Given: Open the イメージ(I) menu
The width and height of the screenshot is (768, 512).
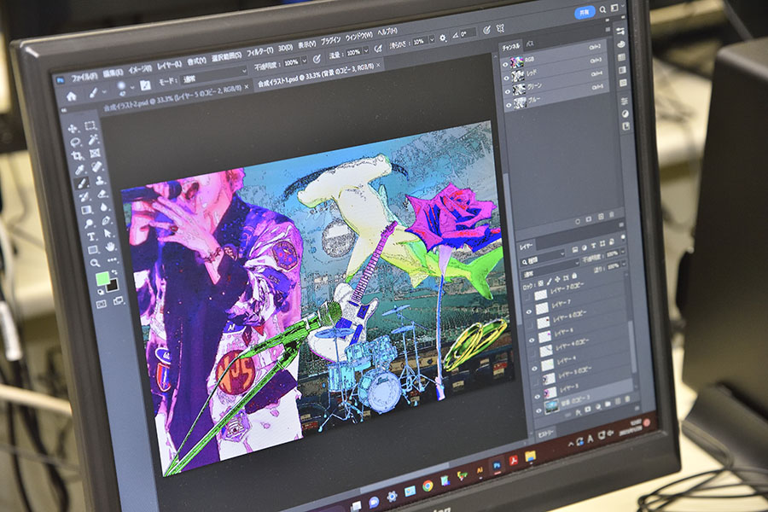Looking at the screenshot, I should (140, 69).
